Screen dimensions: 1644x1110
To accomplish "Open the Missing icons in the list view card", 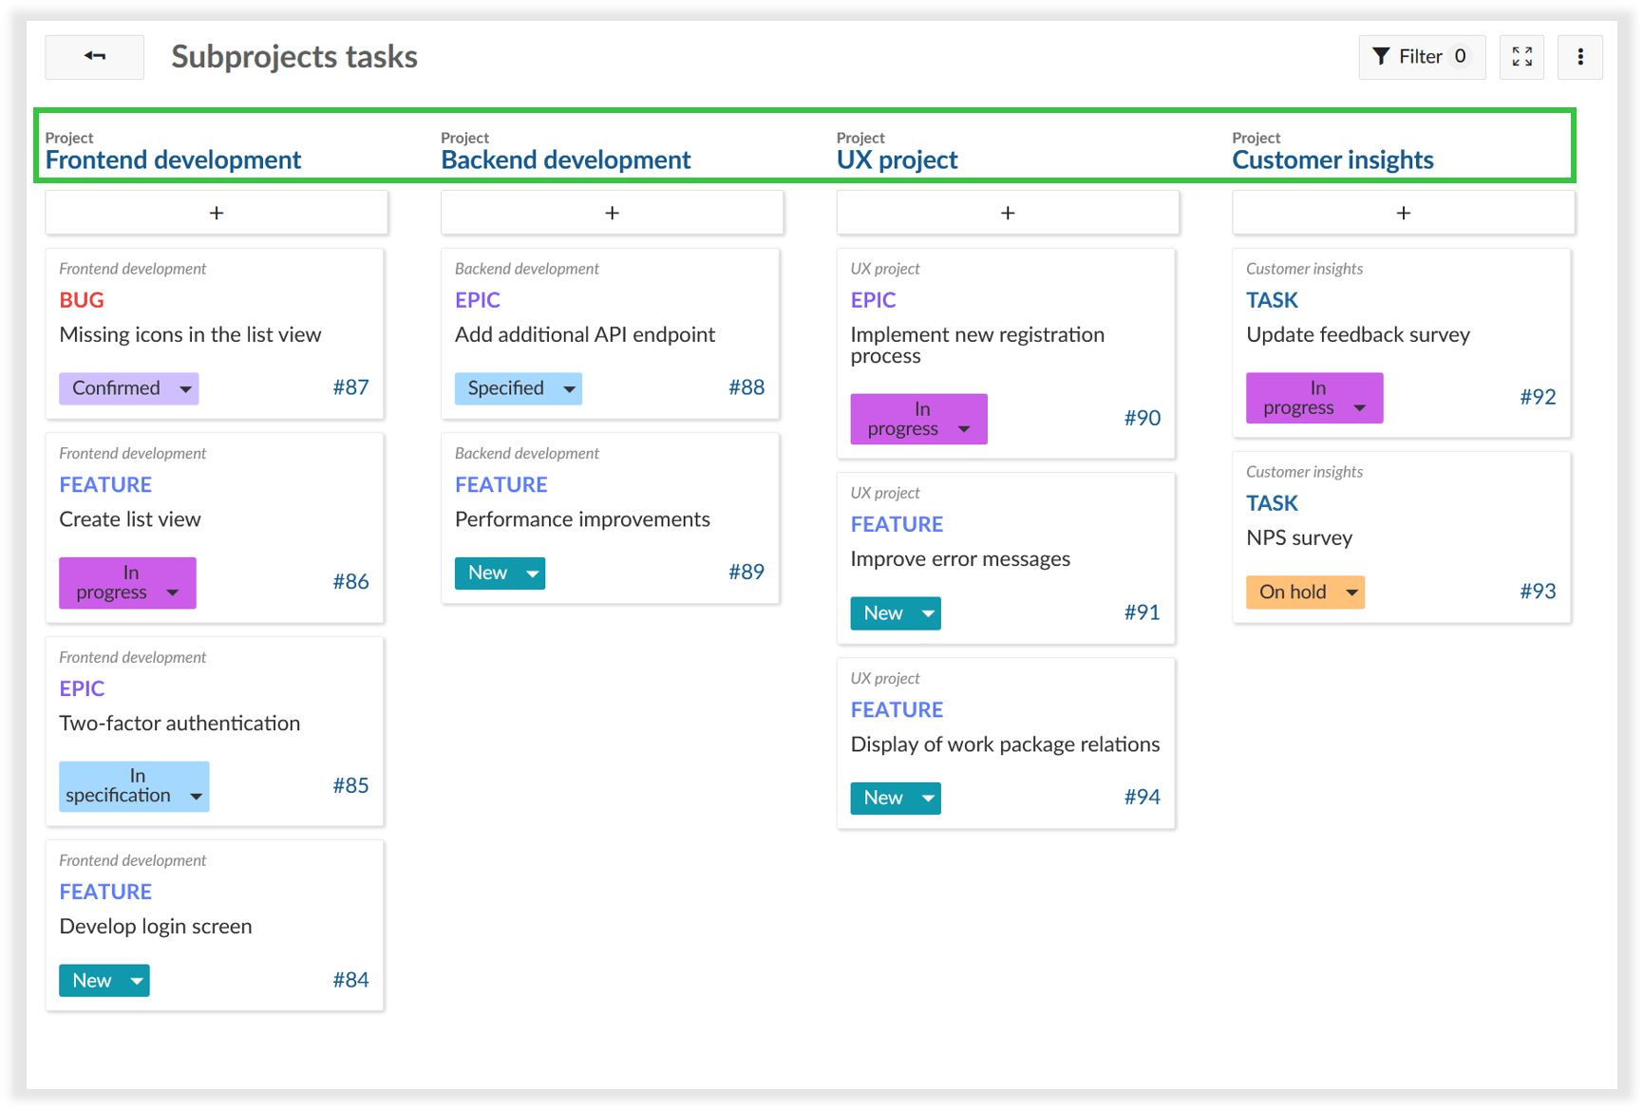I will 190,334.
